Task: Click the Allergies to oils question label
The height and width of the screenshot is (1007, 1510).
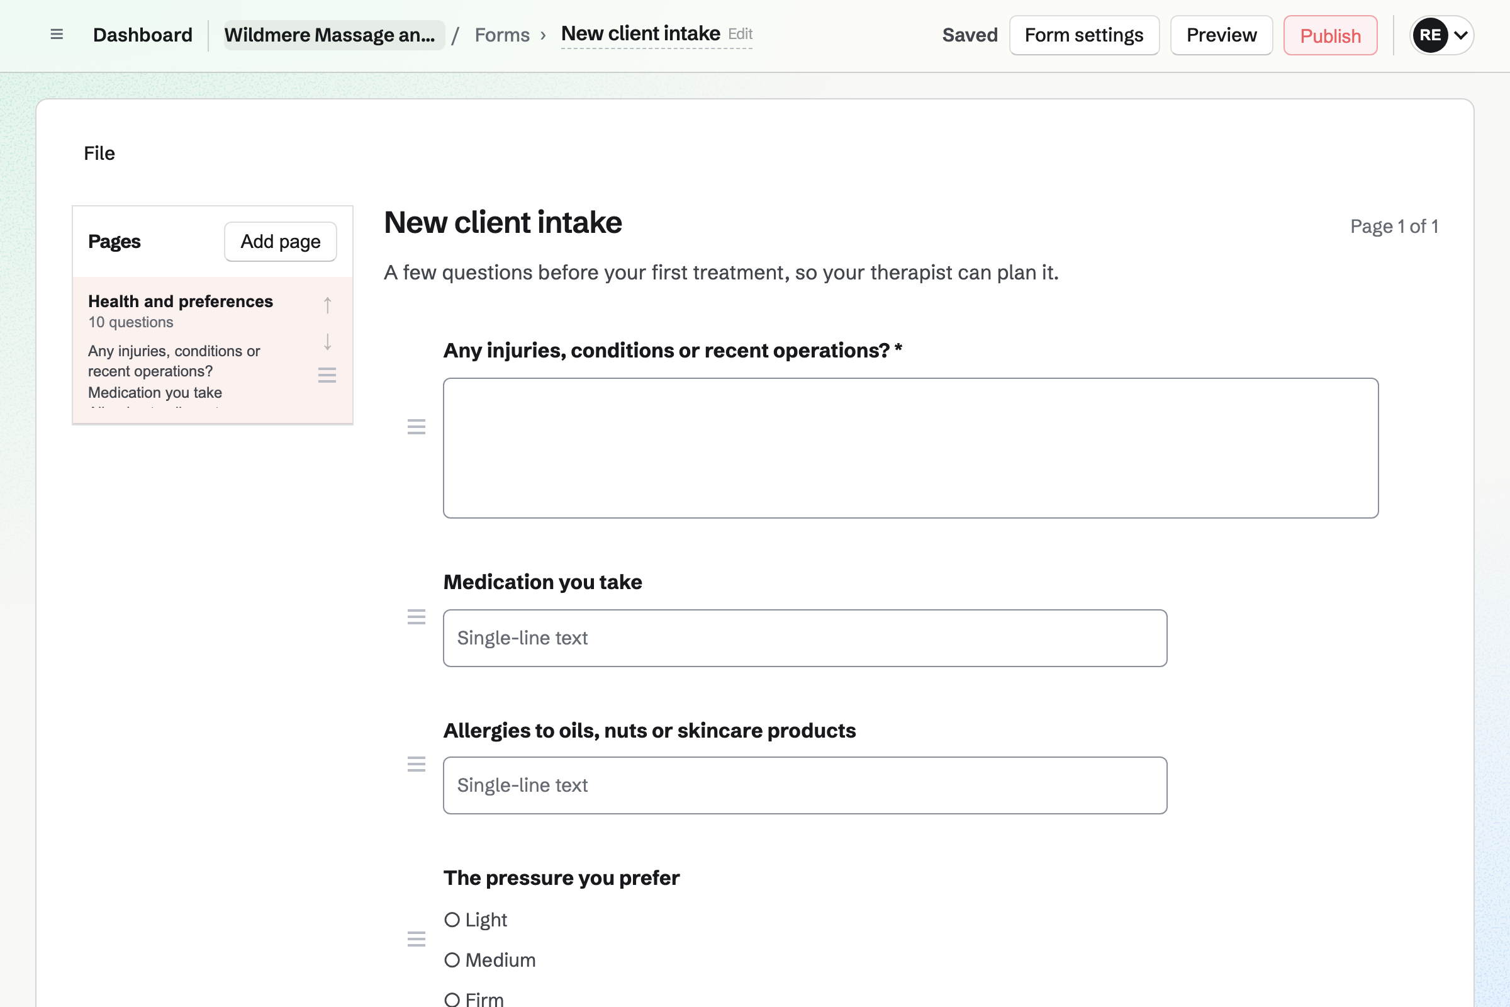Action: [x=649, y=731]
